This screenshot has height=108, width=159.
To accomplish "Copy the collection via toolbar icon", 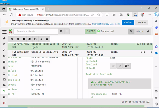I will 30,39.
